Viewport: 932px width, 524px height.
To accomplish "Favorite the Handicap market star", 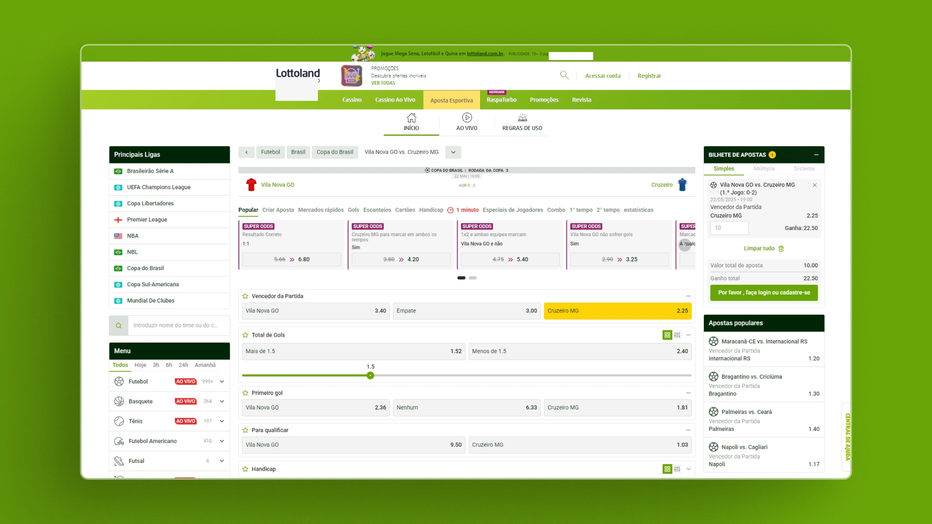I will [245, 469].
